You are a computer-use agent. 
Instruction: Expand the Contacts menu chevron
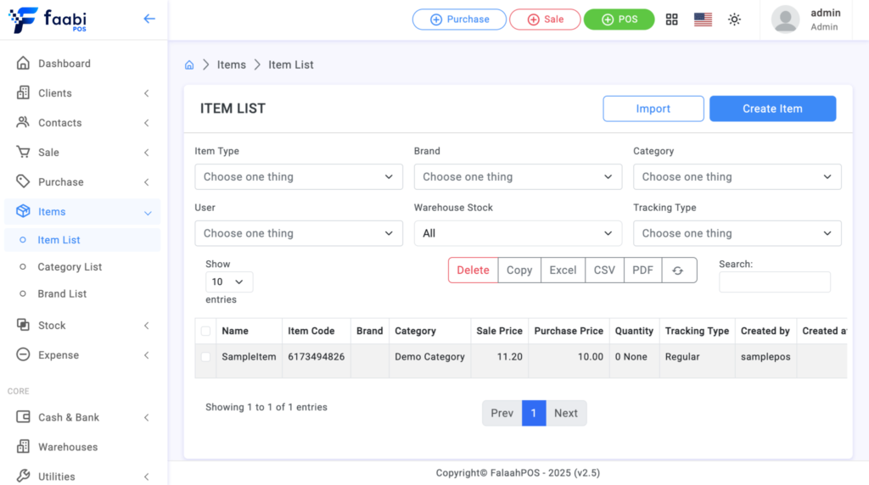[x=147, y=123]
